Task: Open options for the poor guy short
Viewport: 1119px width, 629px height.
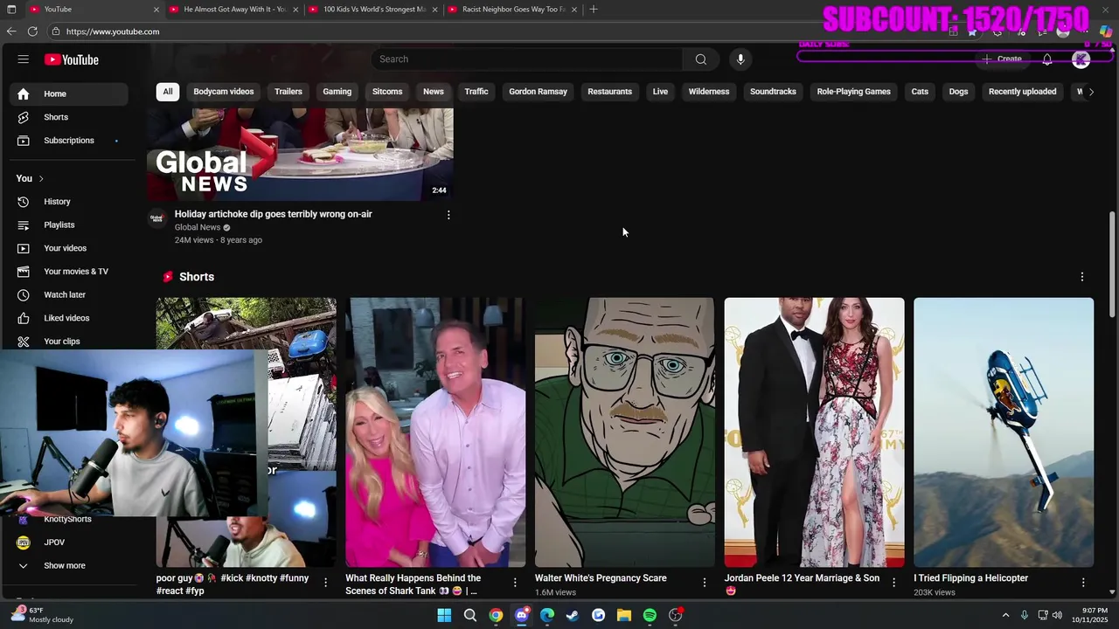Action: (x=326, y=583)
